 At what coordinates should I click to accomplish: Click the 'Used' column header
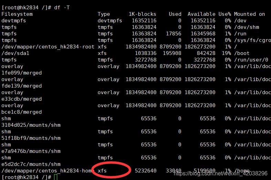(x=175, y=14)
